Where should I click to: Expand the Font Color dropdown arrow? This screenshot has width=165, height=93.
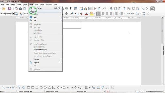(x=89, y=14)
